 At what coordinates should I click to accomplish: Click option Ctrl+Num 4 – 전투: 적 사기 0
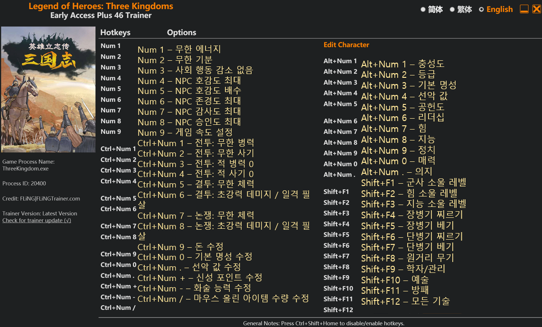196,174
